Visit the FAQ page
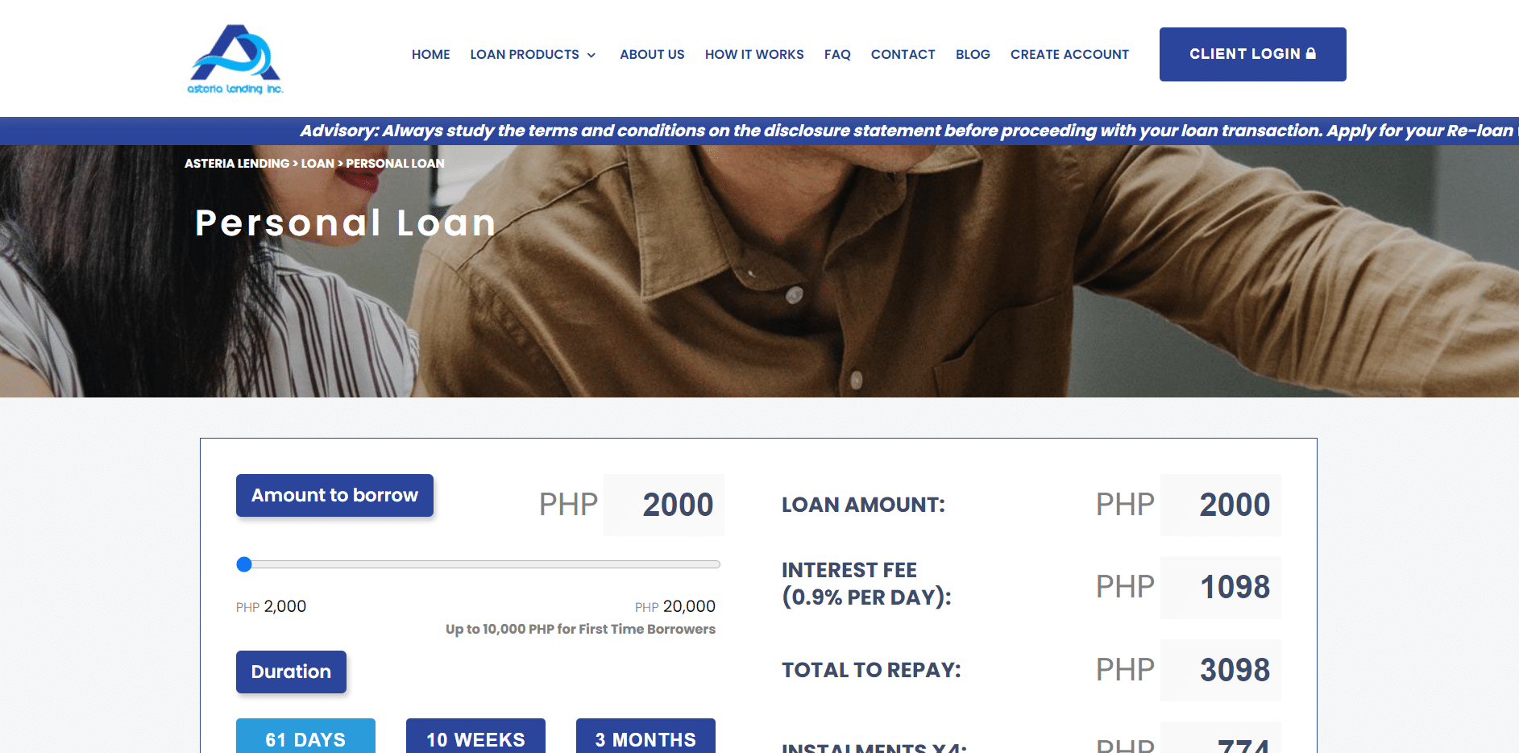Image resolution: width=1519 pixels, height=753 pixels. (837, 54)
